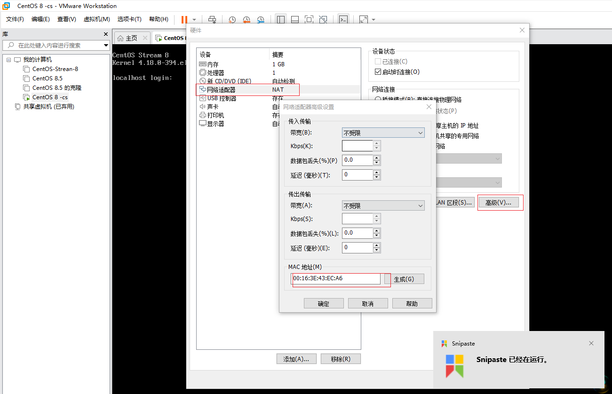Open the 文件(F) menu

[15, 19]
